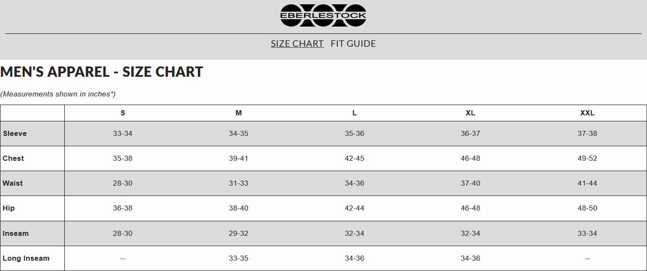This screenshot has height=271, width=647.
Task: Click the Men's Apparel Size Chart heading
Action: tap(102, 72)
